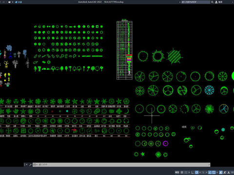Click the Model space button in status bar
The image size is (234, 175).
177,173
